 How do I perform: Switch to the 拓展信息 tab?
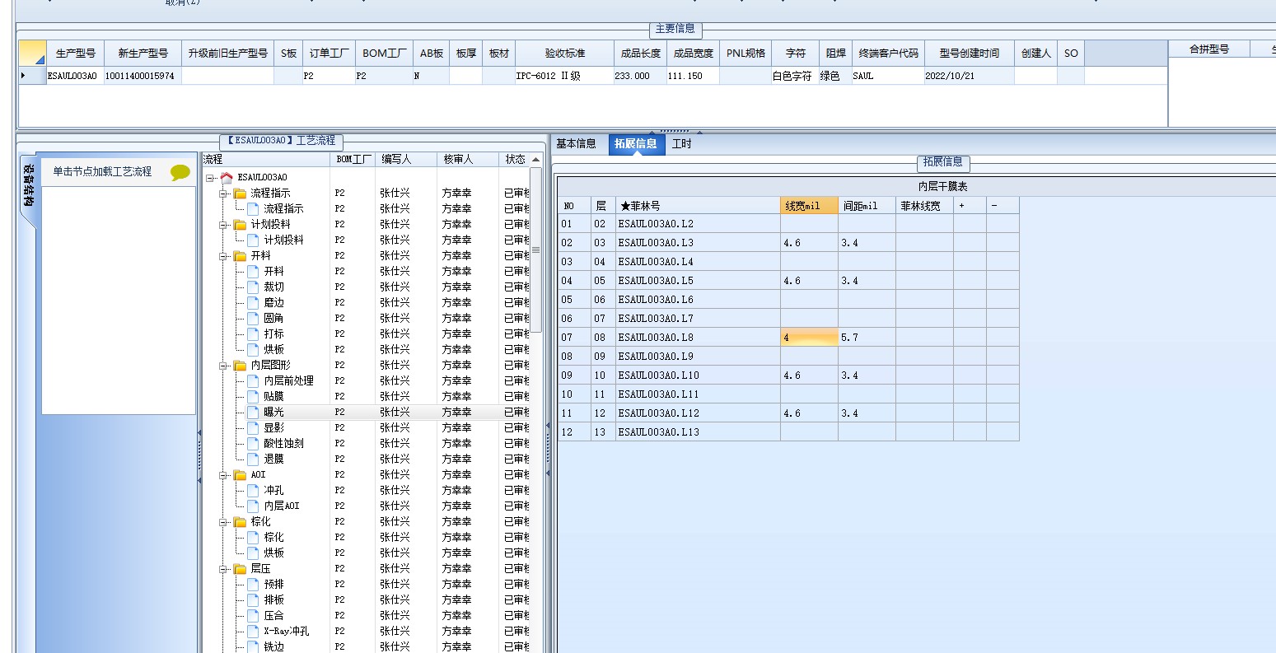pyautogui.click(x=635, y=143)
